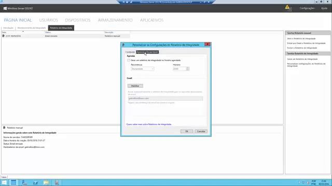Check the scheduled report generation checkbox
Image resolution: width=332 pixels, height=186 pixels.
click(129, 60)
